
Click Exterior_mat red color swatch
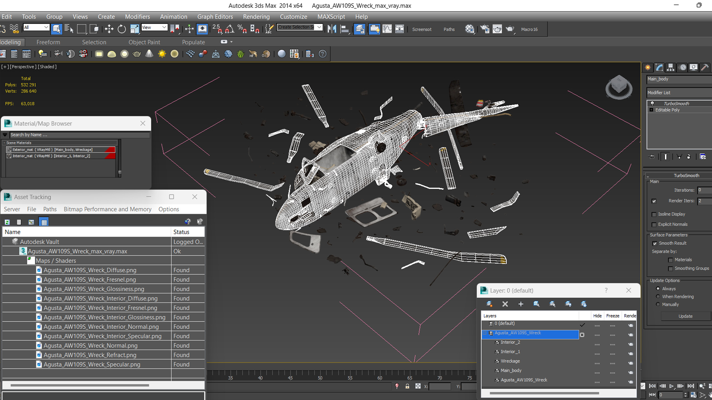(x=110, y=150)
